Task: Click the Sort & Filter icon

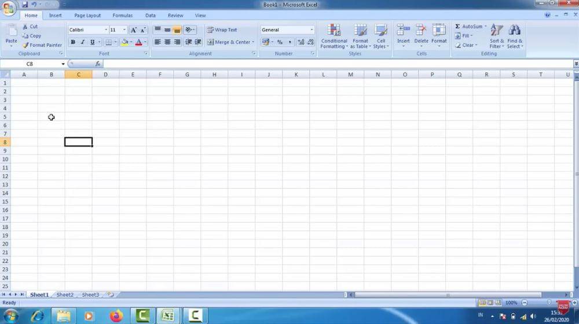Action: pyautogui.click(x=496, y=31)
